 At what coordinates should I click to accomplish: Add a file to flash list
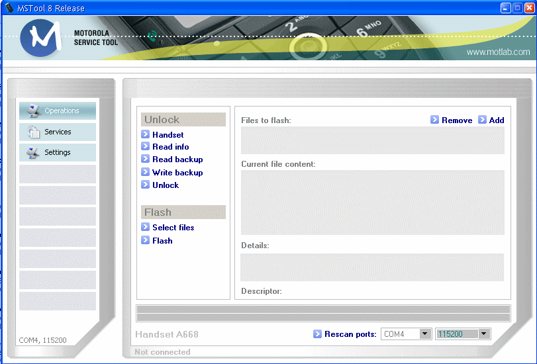pyautogui.click(x=497, y=120)
